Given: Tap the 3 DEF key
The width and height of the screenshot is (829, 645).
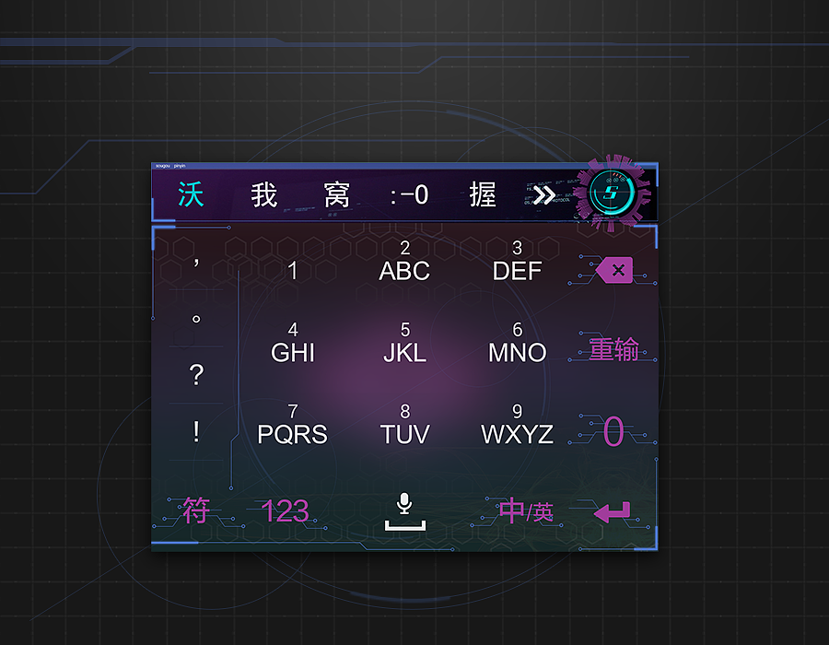Looking at the screenshot, I should click(517, 262).
